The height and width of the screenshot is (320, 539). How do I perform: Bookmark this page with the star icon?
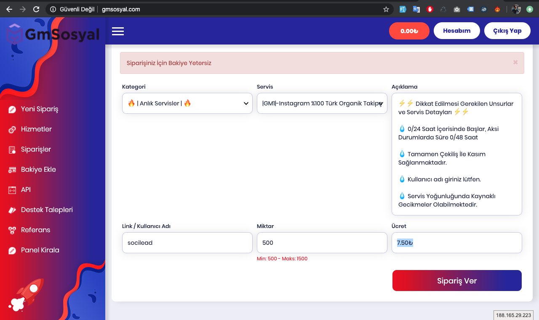[x=386, y=9]
